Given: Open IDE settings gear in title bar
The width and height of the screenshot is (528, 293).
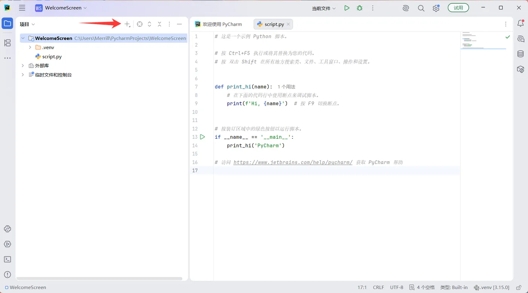Looking at the screenshot, I should [x=436, y=8].
